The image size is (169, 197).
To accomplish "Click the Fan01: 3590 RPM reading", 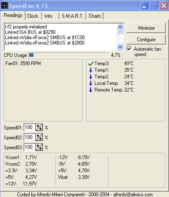I will (23, 63).
